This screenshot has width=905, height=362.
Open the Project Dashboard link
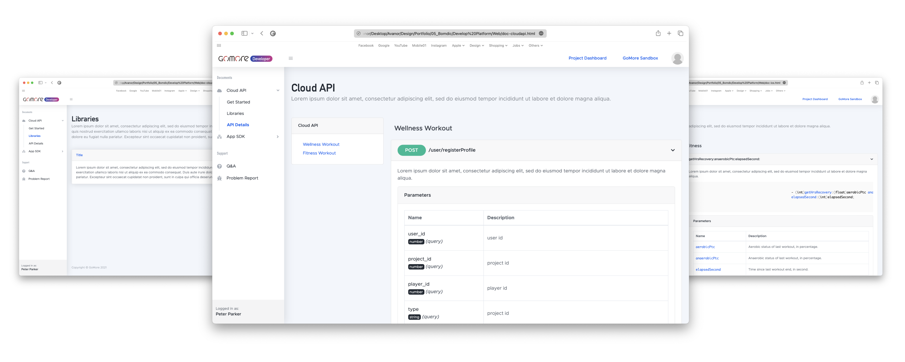coord(587,58)
